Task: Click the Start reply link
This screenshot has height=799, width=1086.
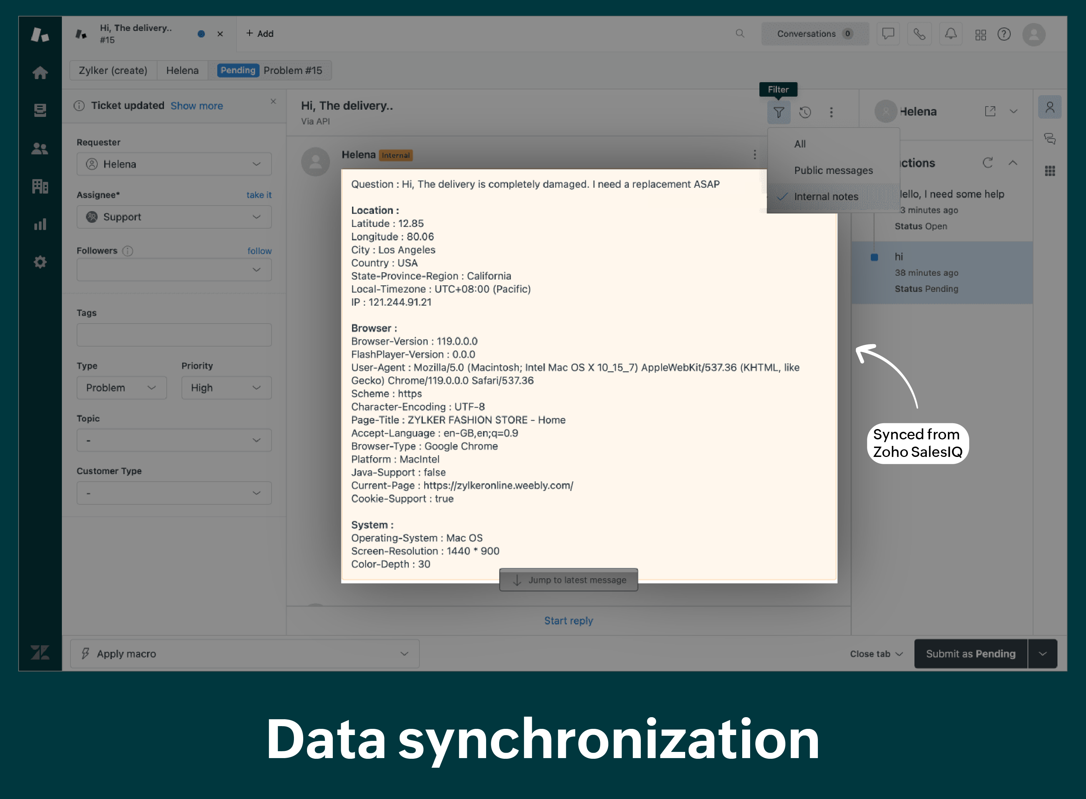Action: click(568, 621)
